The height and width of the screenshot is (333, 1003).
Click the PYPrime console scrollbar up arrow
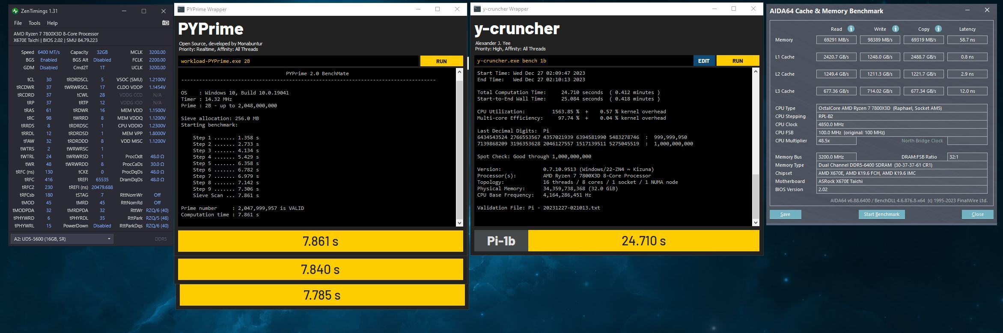[459, 72]
